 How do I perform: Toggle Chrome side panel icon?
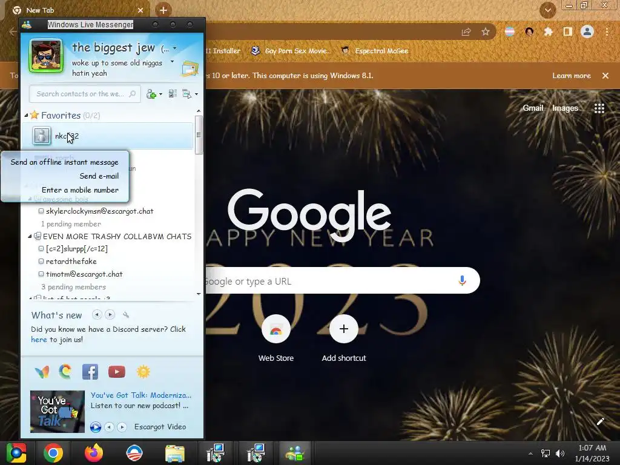click(567, 31)
